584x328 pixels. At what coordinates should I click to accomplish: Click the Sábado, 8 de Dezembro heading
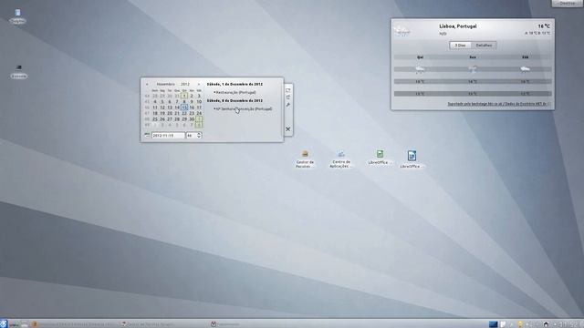(235, 101)
